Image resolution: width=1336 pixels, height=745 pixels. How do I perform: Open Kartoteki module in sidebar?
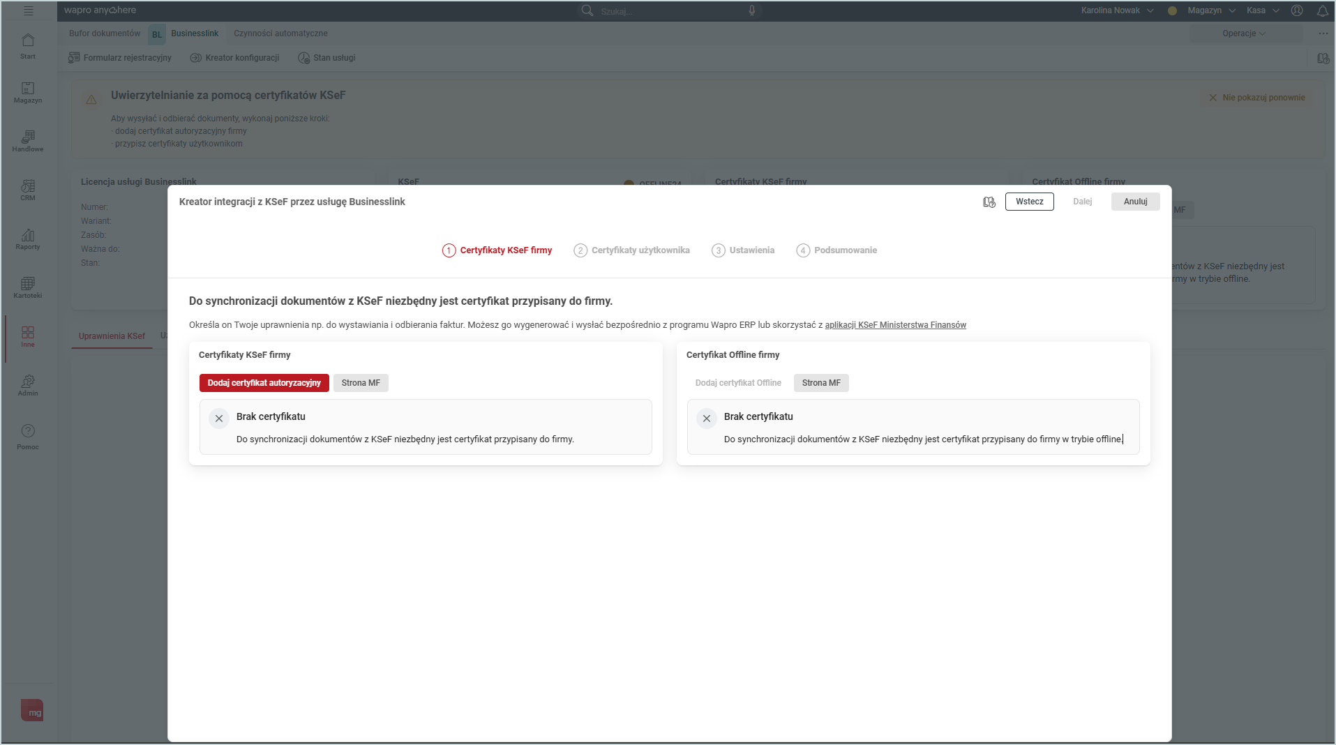pyautogui.click(x=28, y=288)
